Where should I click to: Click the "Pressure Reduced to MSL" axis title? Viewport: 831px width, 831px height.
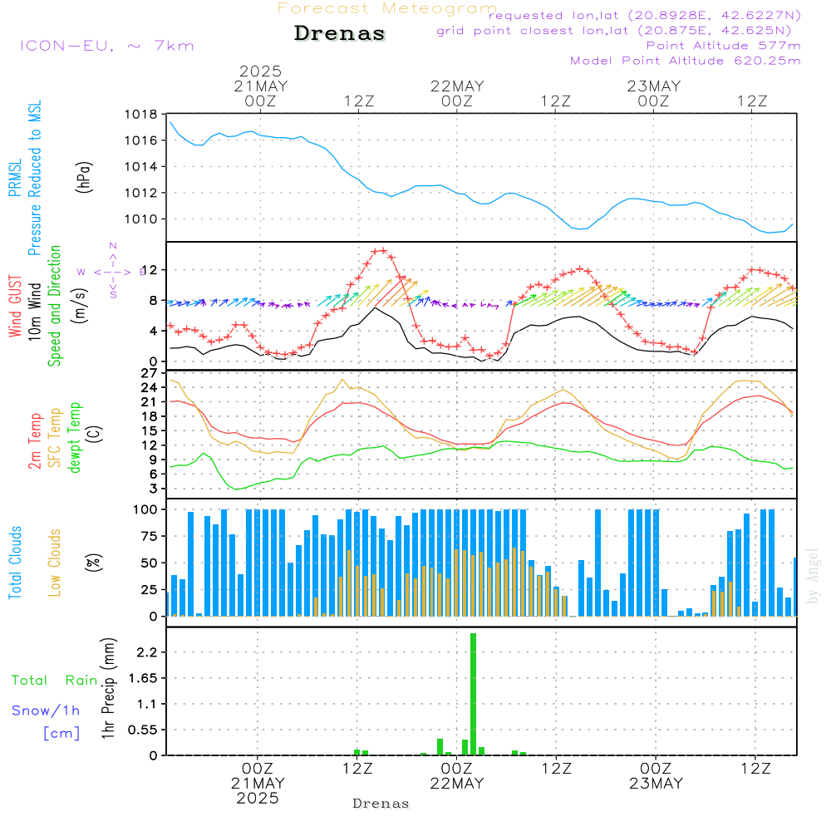click(34, 178)
